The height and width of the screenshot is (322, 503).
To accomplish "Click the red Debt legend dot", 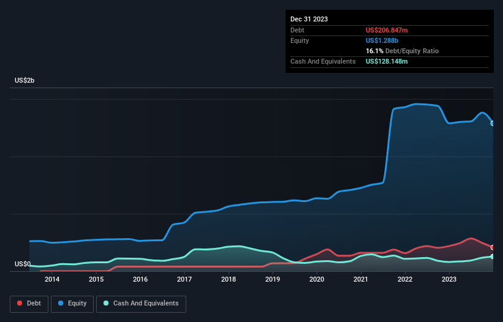I will pos(20,303).
